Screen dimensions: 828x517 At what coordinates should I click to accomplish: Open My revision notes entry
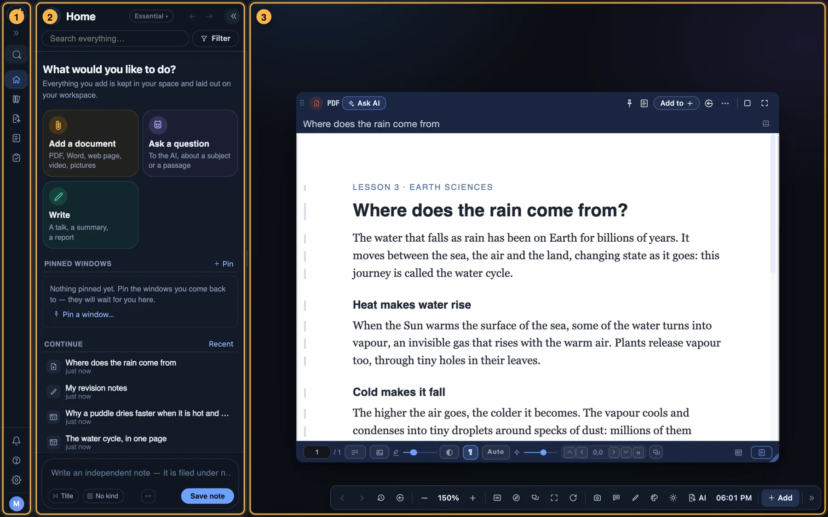point(140,392)
